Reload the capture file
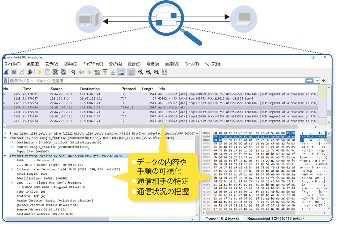 pos(63,72)
